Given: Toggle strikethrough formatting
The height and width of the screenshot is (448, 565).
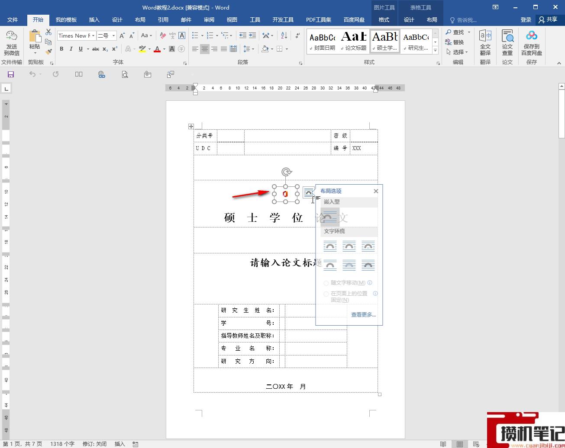Looking at the screenshot, I should (x=96, y=49).
